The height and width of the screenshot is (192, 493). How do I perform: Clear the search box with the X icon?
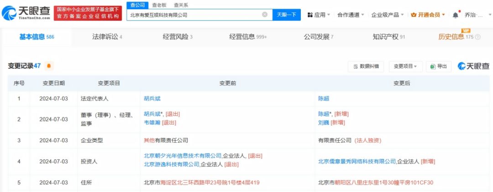pos(265,15)
